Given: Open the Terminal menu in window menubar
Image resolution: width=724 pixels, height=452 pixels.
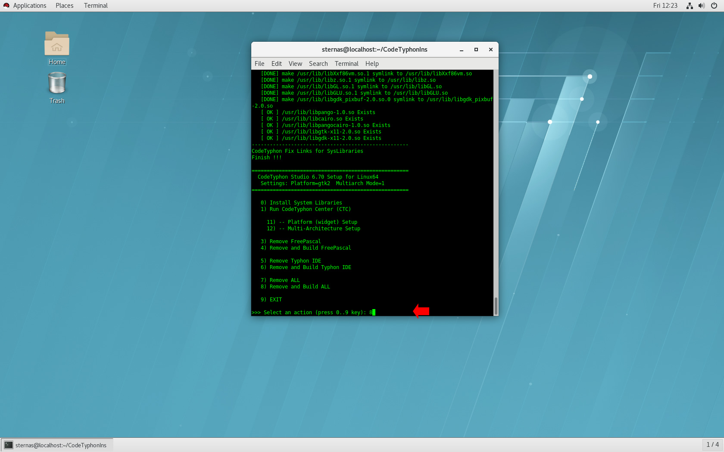Looking at the screenshot, I should (x=346, y=64).
